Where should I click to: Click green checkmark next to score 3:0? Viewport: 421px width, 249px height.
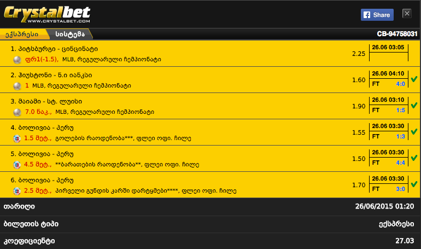pos(414,184)
